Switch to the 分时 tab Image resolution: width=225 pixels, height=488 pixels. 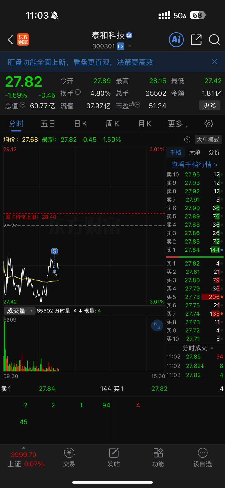tap(16, 124)
